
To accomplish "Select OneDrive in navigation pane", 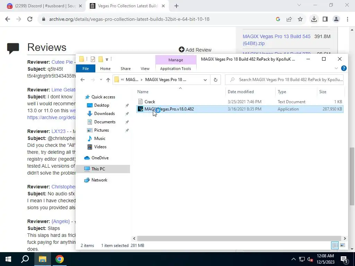I will pyautogui.click(x=100, y=158).
